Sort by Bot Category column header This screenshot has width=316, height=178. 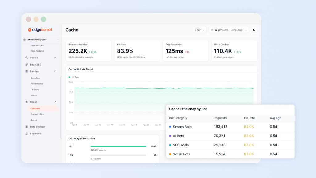click(178, 118)
